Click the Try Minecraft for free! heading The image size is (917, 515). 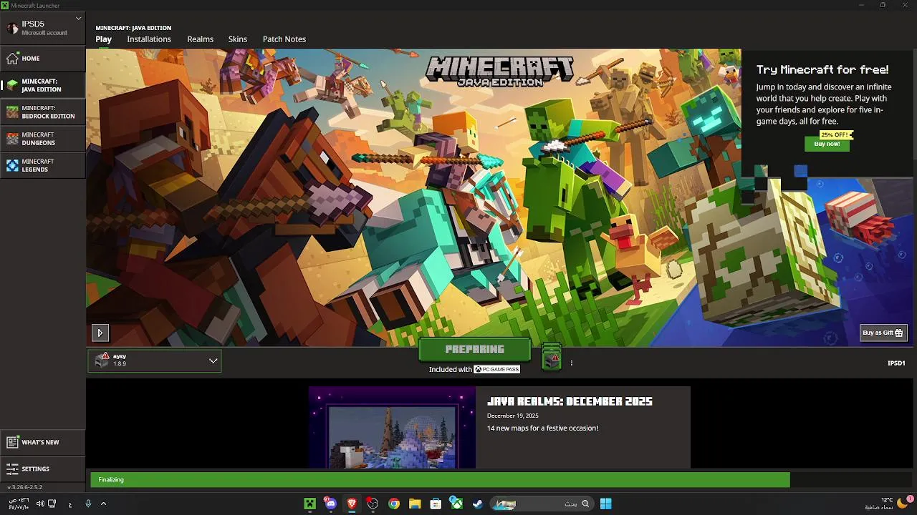(822, 70)
